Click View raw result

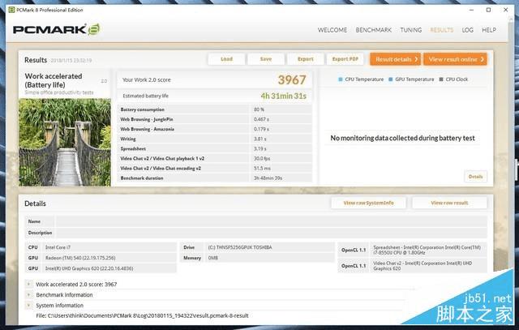click(x=449, y=203)
